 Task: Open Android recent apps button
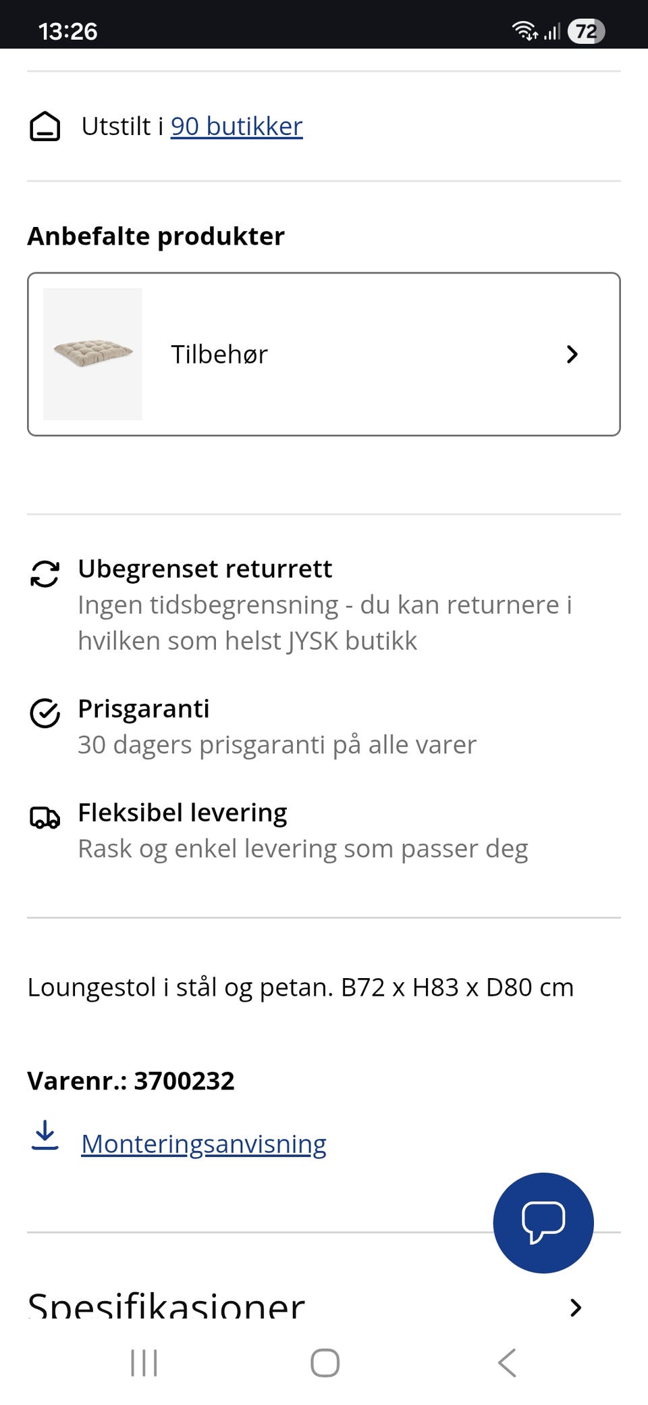(x=144, y=1362)
